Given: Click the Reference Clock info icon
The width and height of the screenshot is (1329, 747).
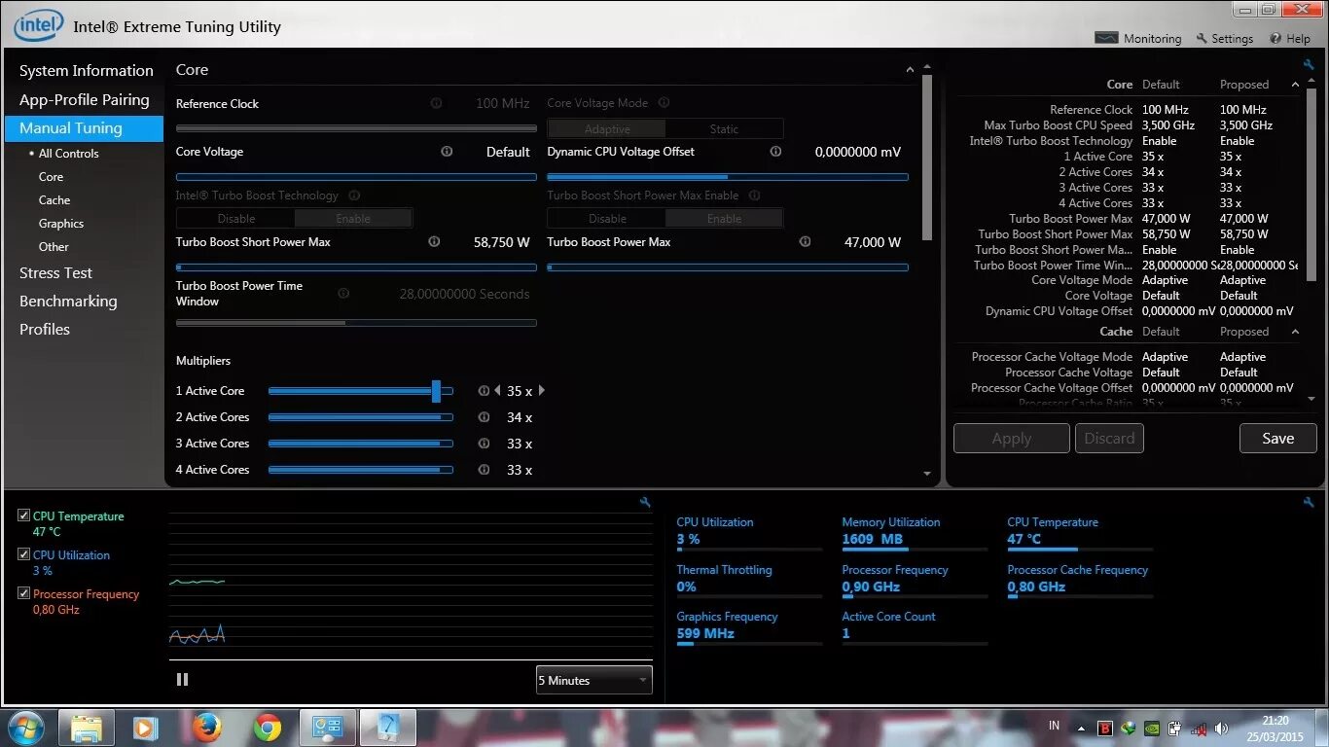Looking at the screenshot, I should click(436, 103).
